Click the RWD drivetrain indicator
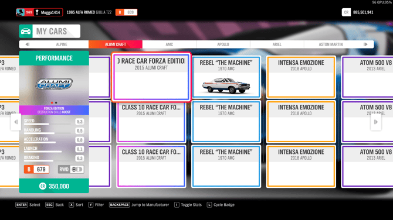393x220 pixels. (x=71, y=169)
